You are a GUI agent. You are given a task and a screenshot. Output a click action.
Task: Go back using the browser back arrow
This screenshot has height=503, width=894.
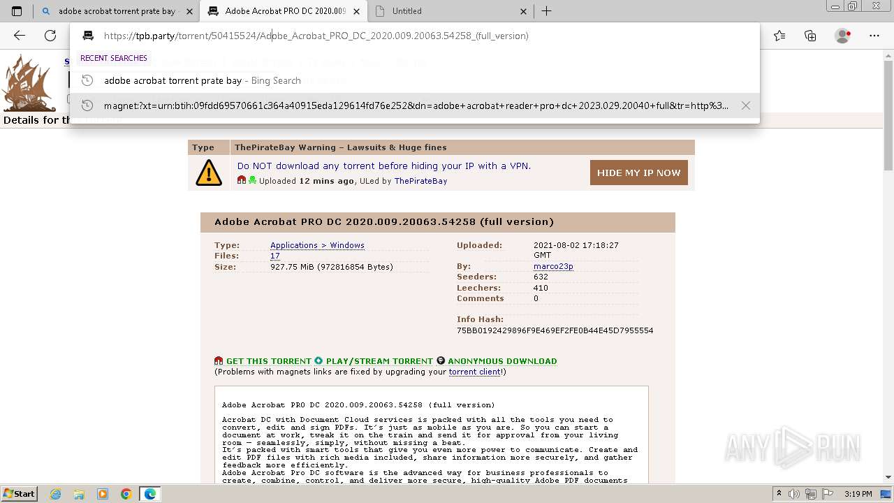point(20,36)
